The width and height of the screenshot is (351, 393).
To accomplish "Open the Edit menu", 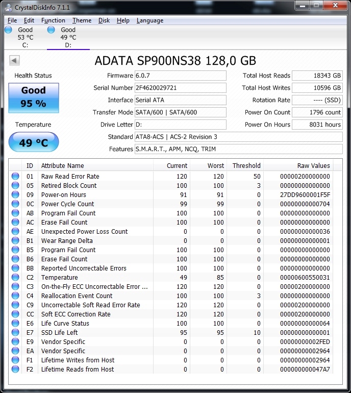I will pos(29,20).
